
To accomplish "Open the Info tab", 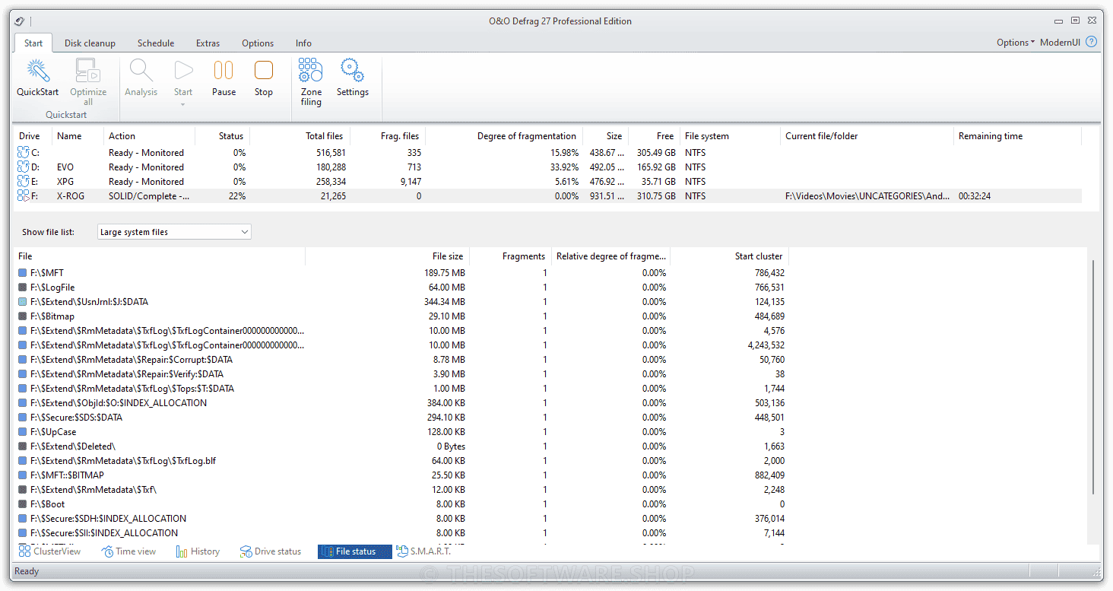I will click(303, 43).
